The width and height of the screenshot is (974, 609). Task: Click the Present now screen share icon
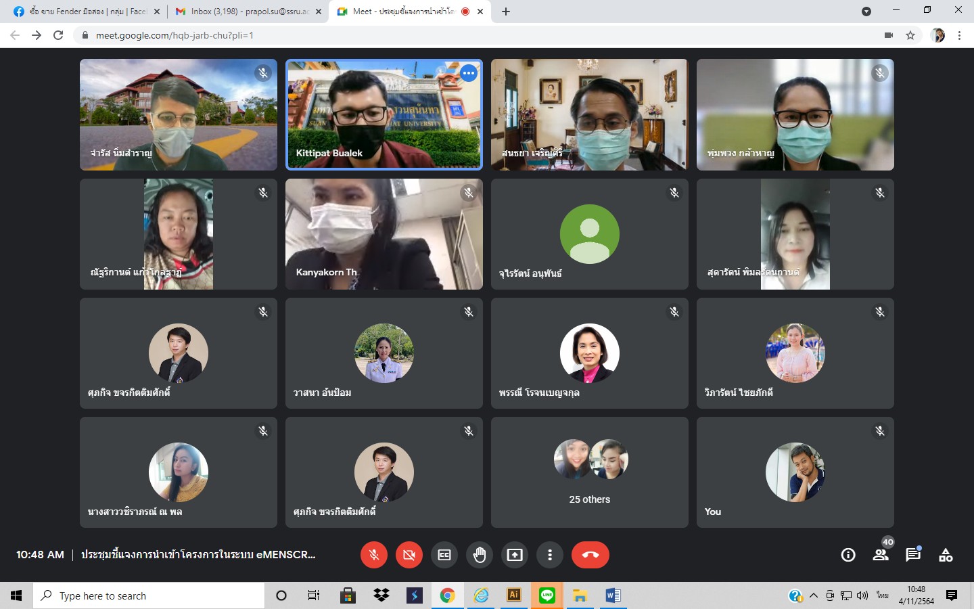[515, 555]
